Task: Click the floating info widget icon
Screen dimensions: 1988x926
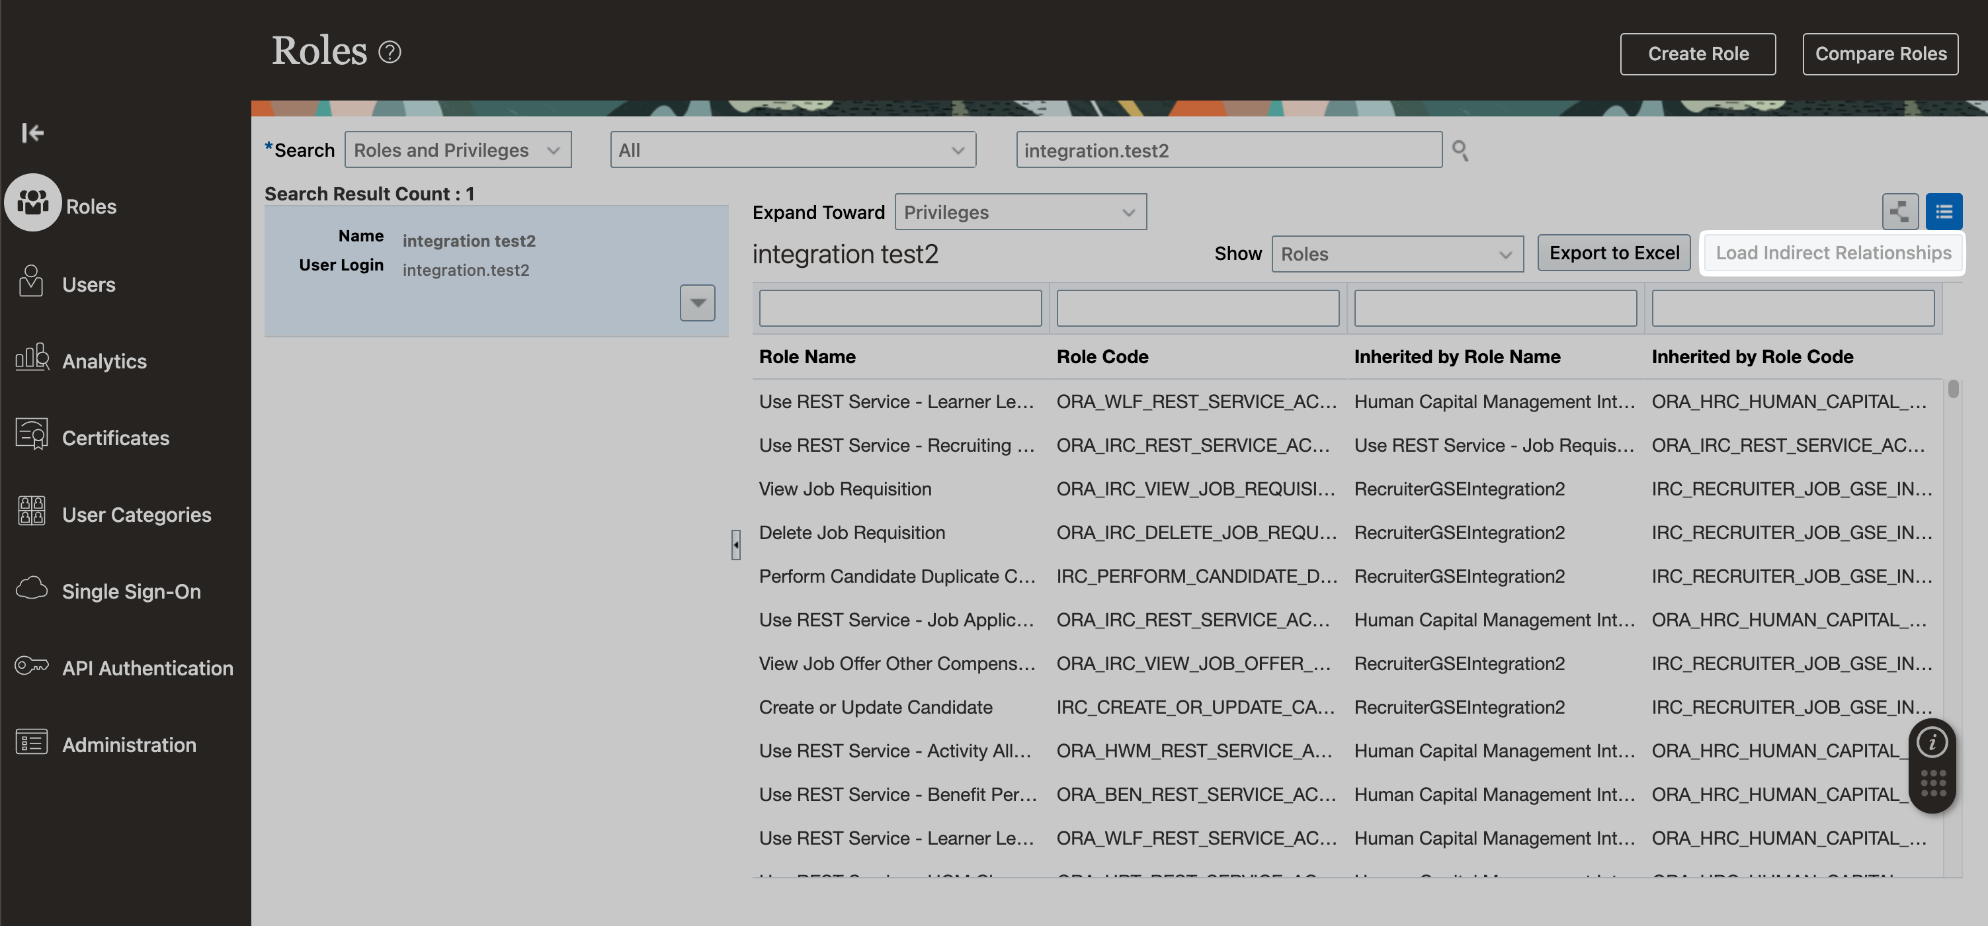Action: coord(1932,742)
